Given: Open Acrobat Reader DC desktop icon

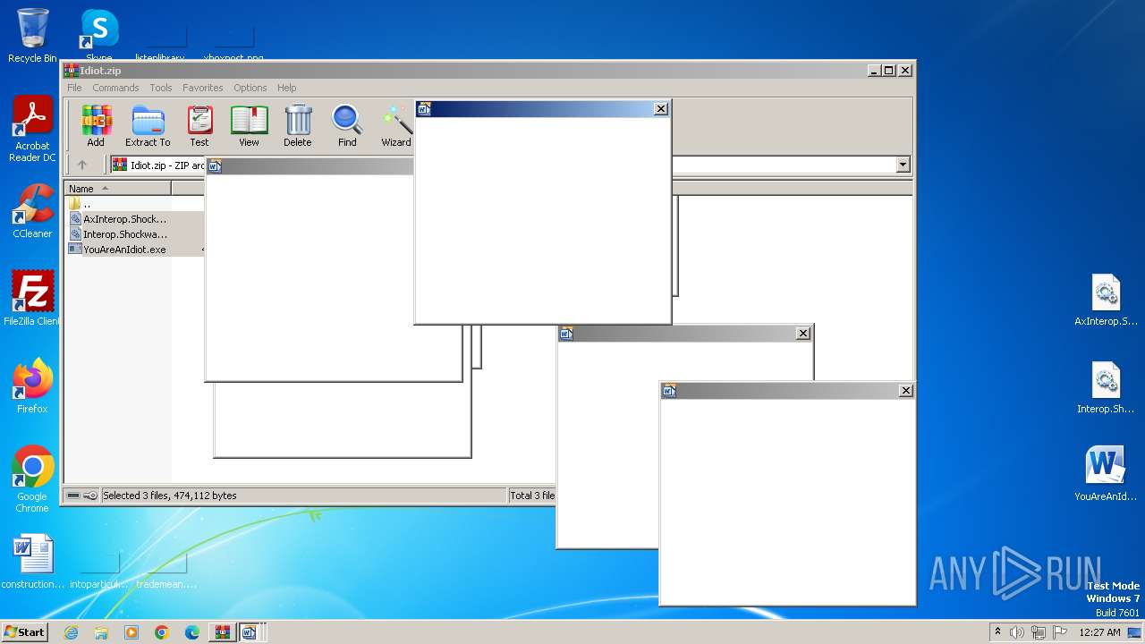Looking at the screenshot, I should pos(32,129).
